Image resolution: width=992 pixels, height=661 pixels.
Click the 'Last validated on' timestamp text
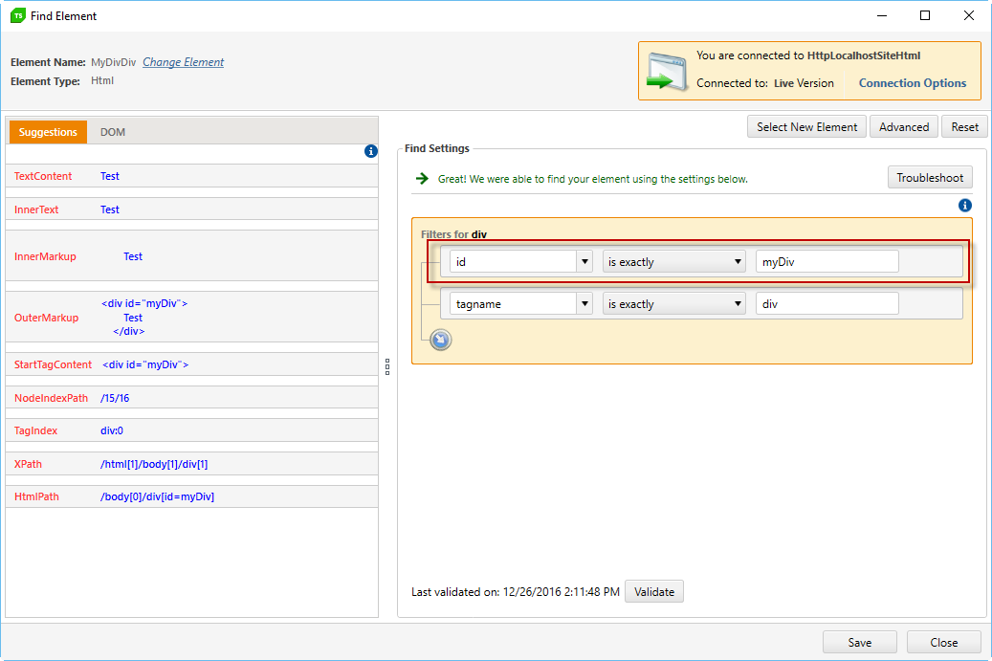pyautogui.click(x=516, y=592)
